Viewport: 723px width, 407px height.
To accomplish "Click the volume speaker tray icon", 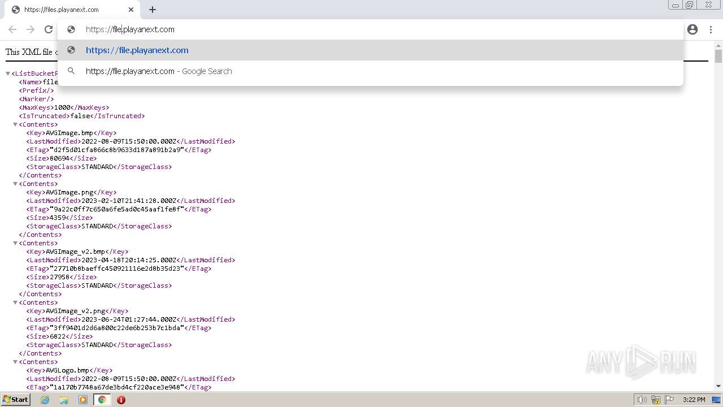I will click(642, 400).
